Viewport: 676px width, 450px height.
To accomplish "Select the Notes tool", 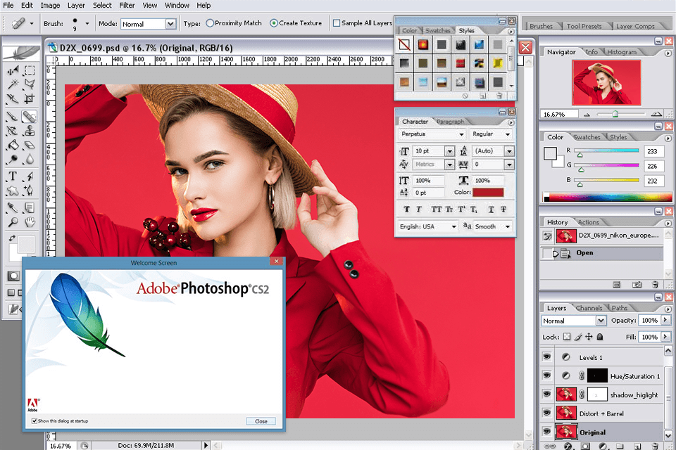I will [30, 208].
